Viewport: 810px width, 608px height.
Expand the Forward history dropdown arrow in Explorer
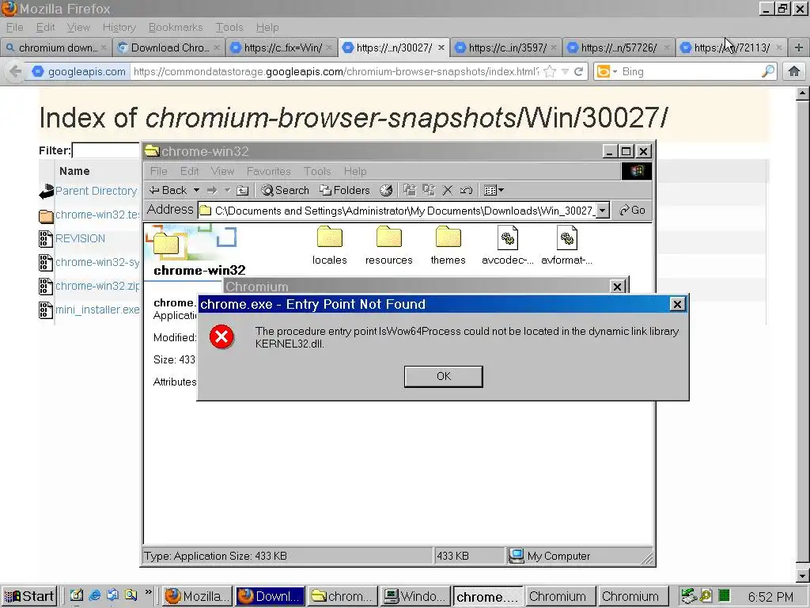pos(227,190)
